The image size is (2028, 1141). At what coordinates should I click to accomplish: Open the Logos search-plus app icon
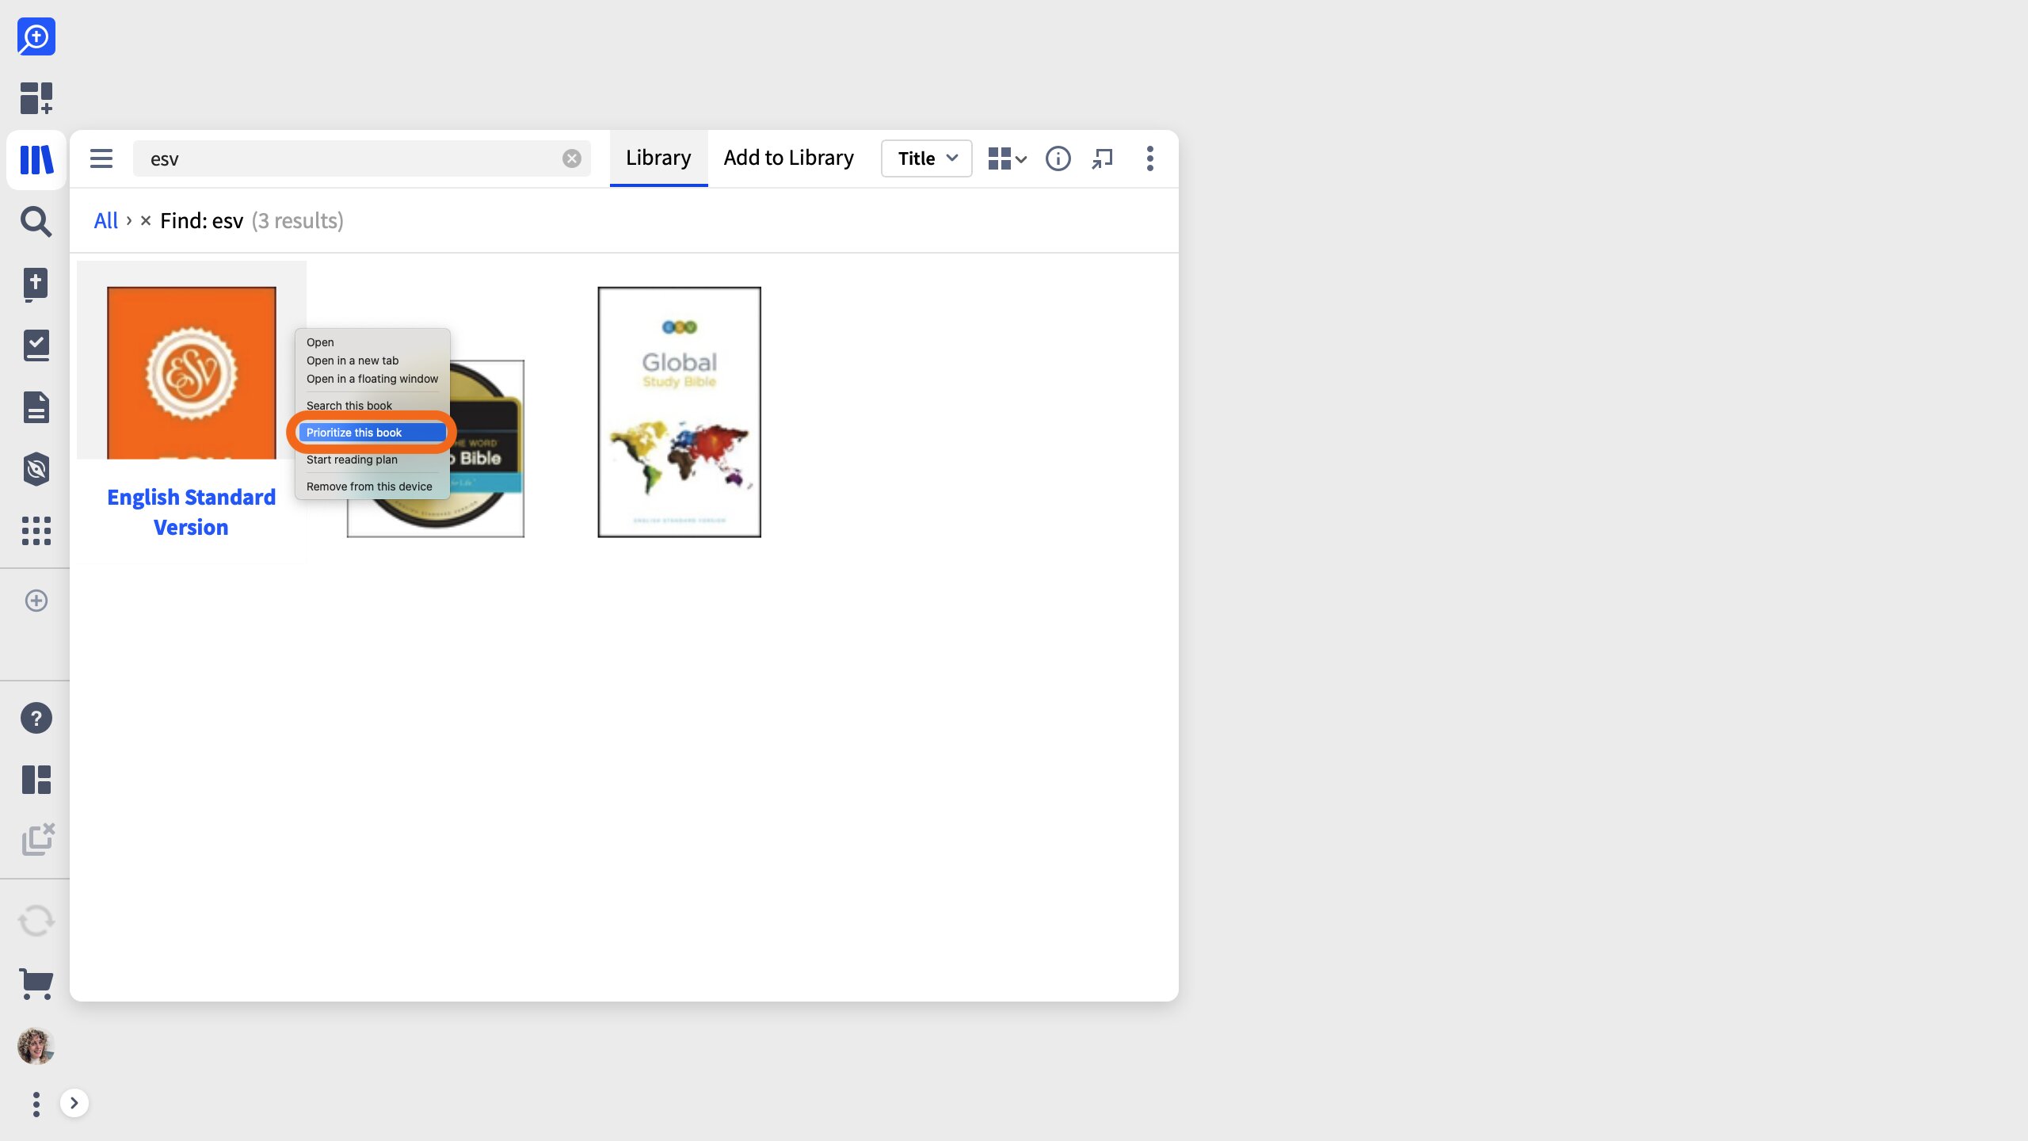click(x=36, y=36)
